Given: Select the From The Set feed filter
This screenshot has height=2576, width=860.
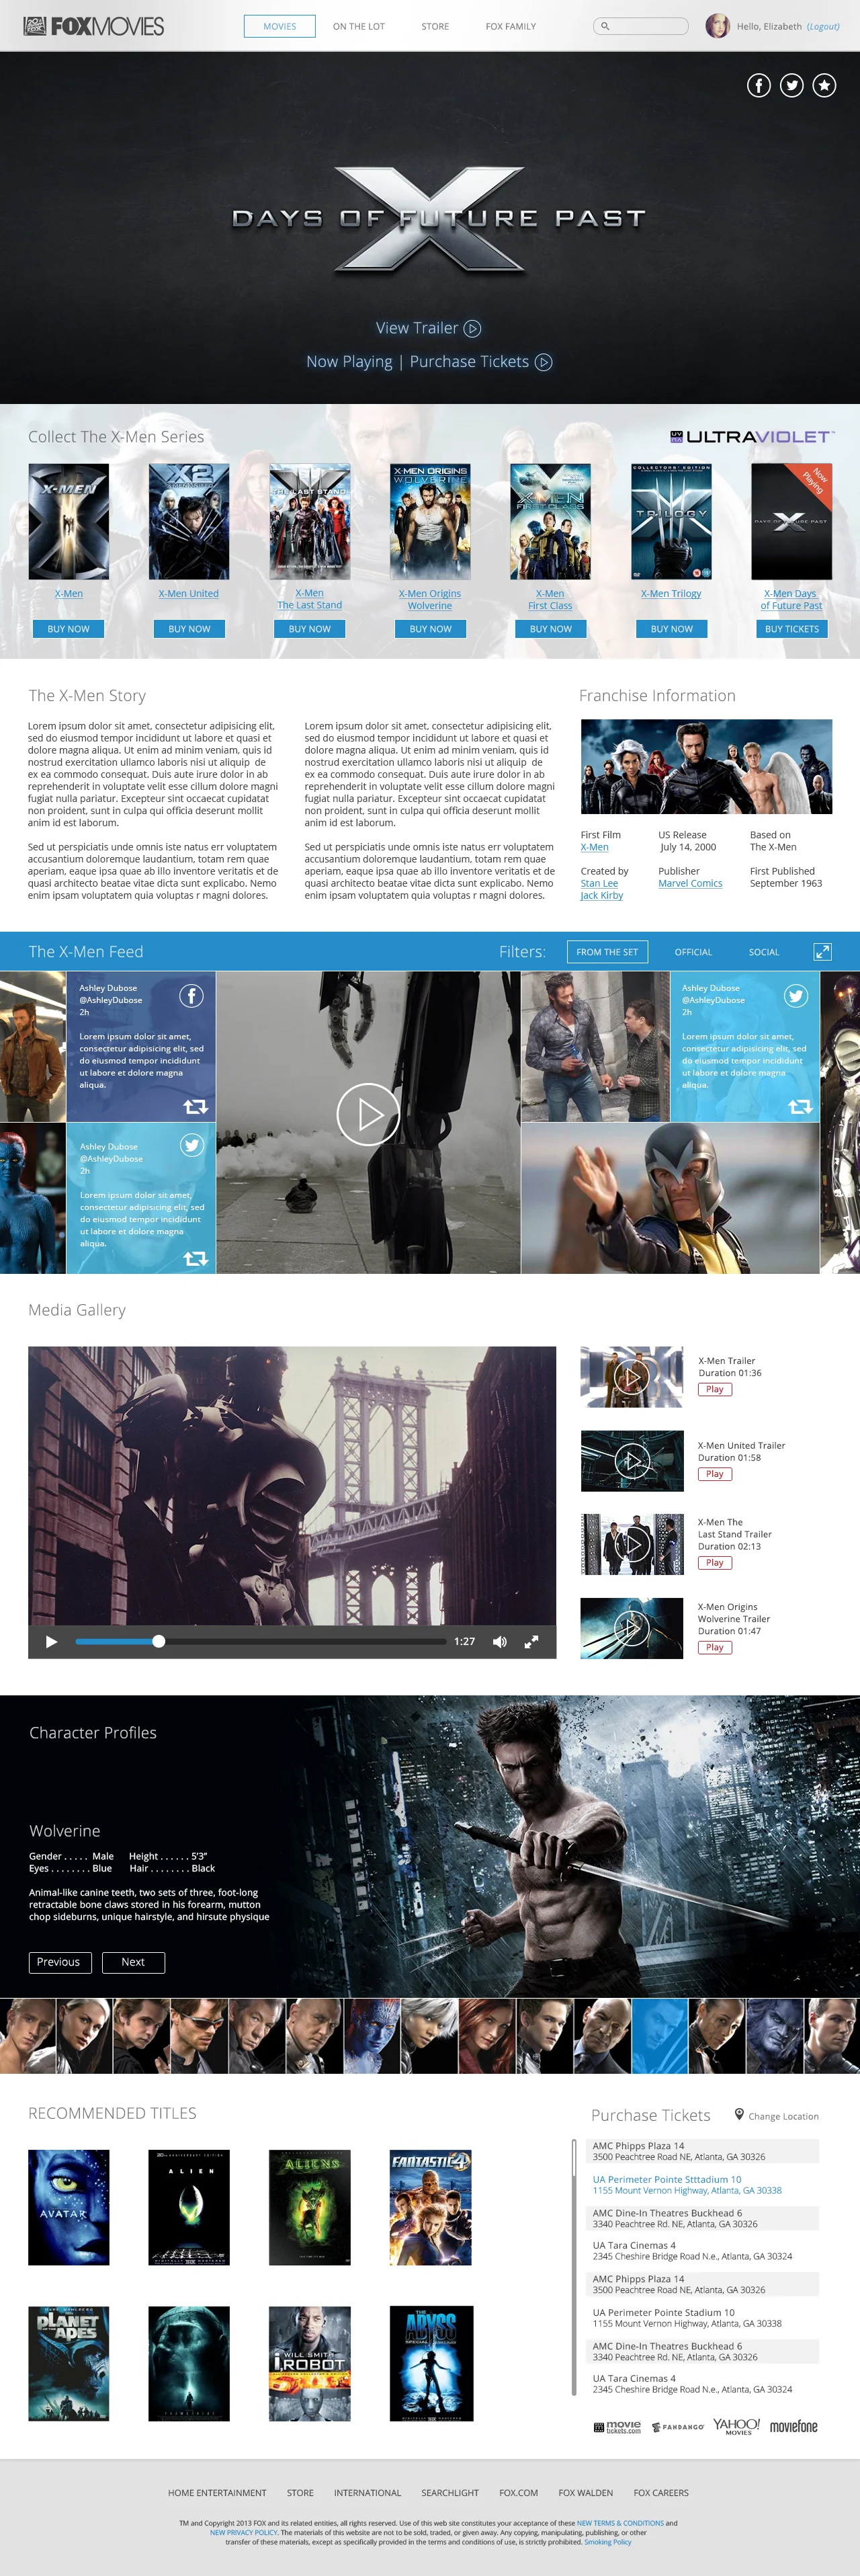Looking at the screenshot, I should (x=607, y=952).
